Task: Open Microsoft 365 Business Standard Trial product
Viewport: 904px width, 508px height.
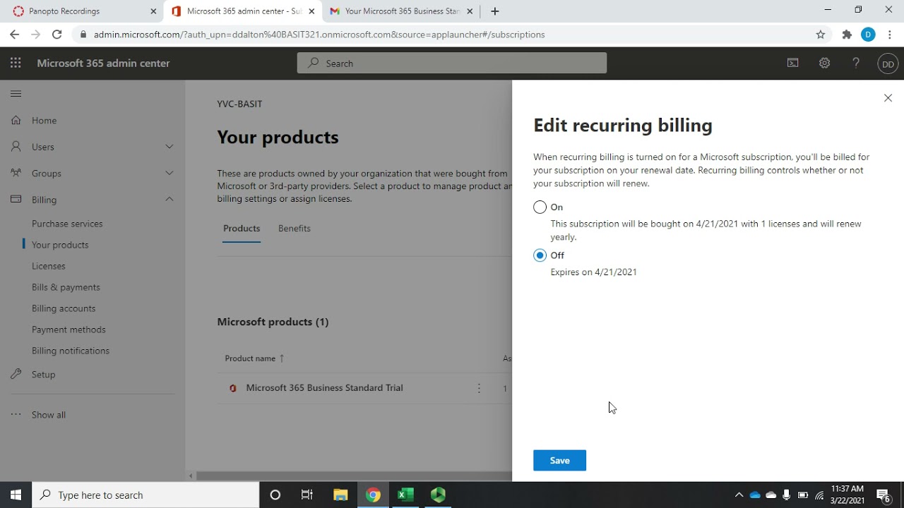Action: (324, 388)
